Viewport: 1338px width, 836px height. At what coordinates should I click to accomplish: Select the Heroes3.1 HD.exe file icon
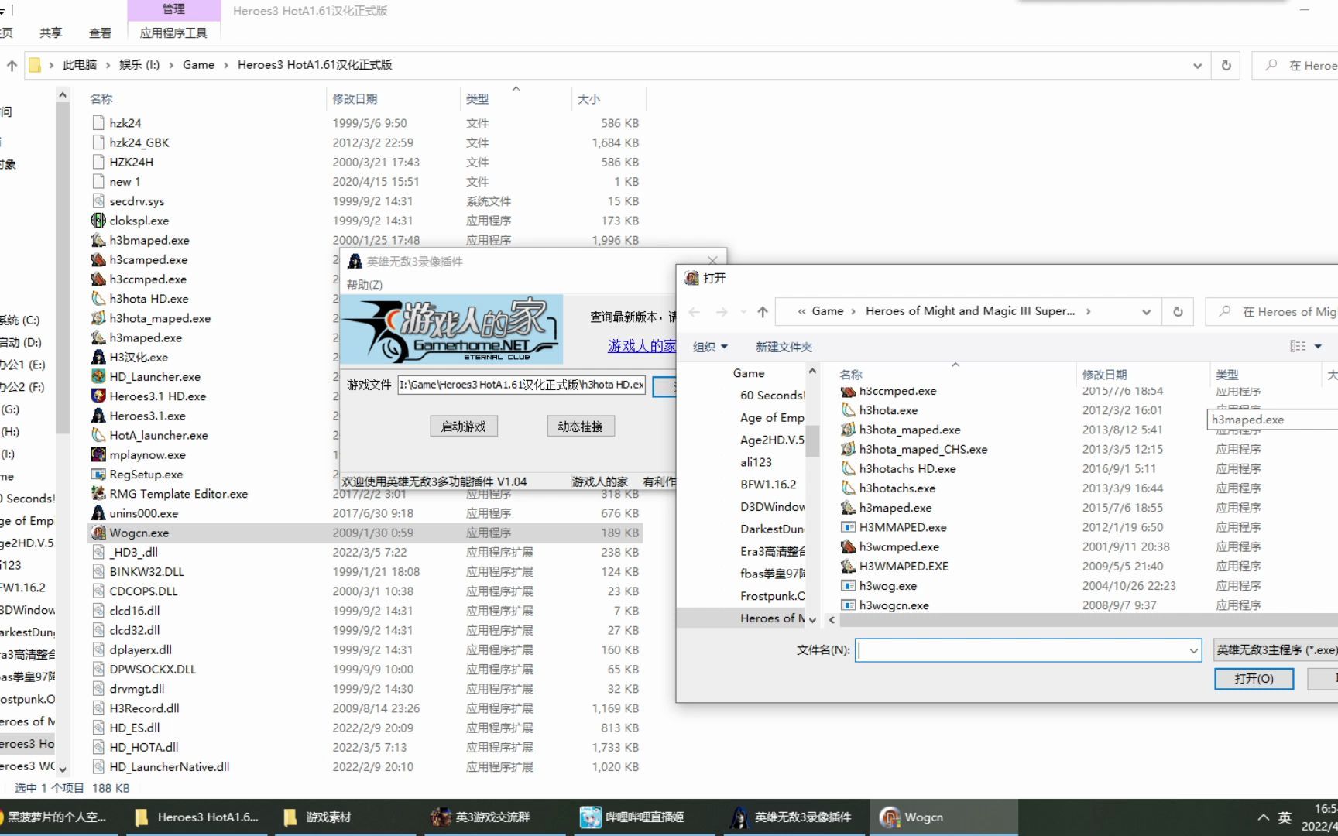point(98,396)
